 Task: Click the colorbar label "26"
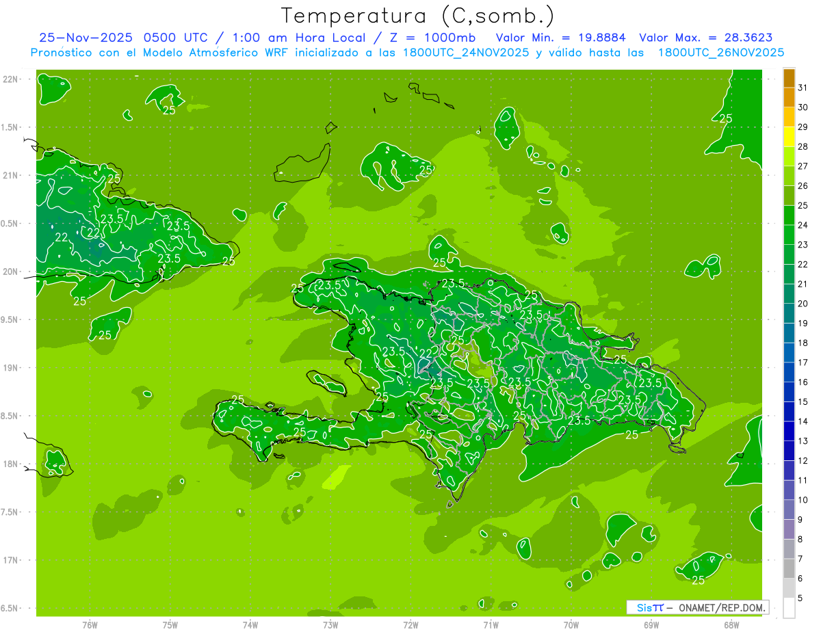click(803, 186)
